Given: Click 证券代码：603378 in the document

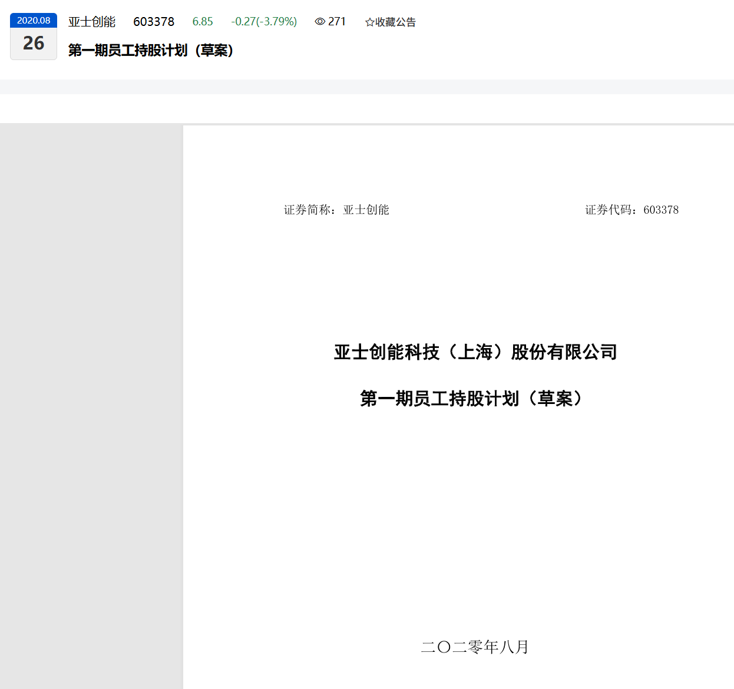Looking at the screenshot, I should pyautogui.click(x=631, y=210).
